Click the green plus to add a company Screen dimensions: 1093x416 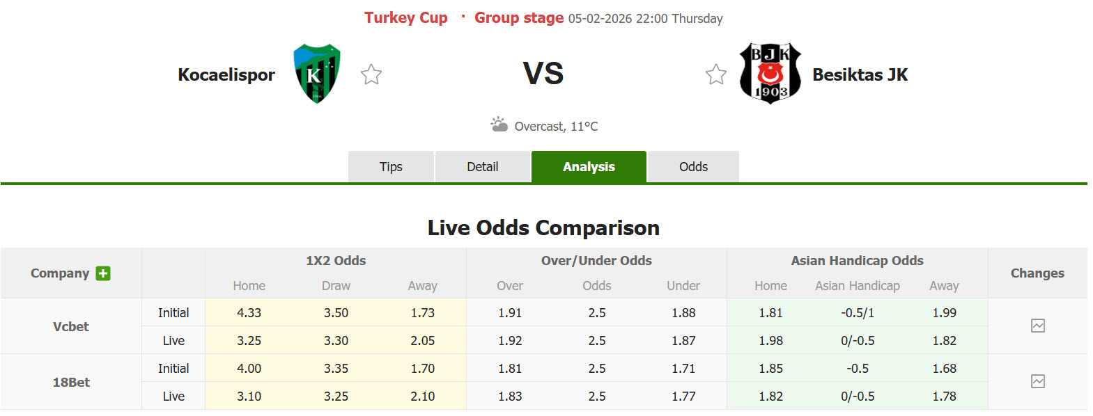click(x=102, y=273)
